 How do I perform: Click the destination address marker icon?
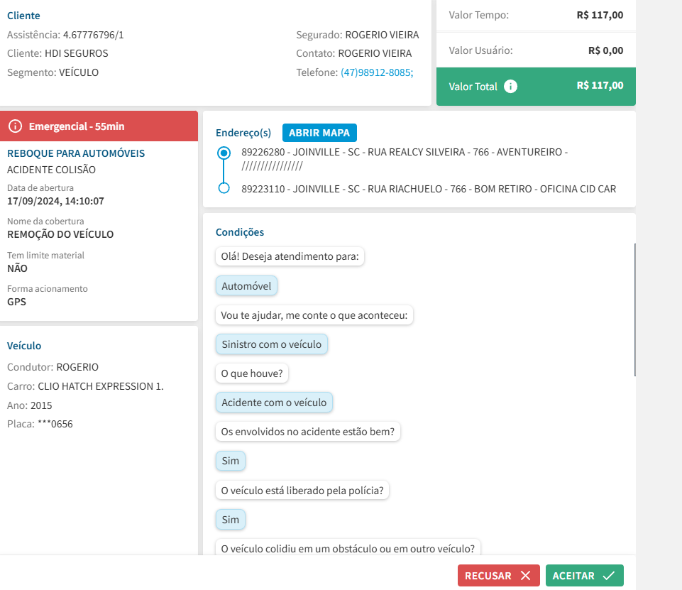coord(224,188)
